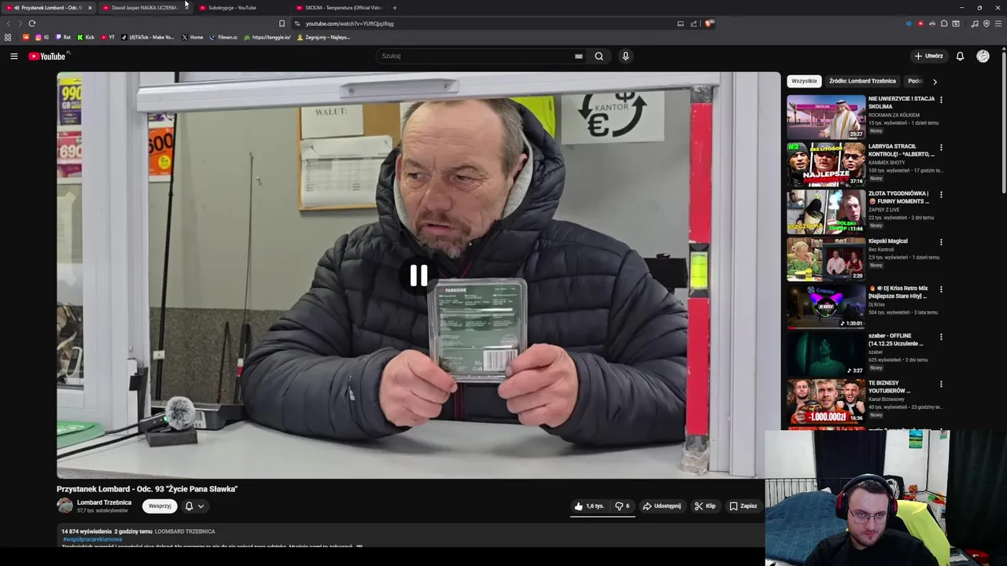Open the Lombard Trzebnica channel avatar

[65, 506]
